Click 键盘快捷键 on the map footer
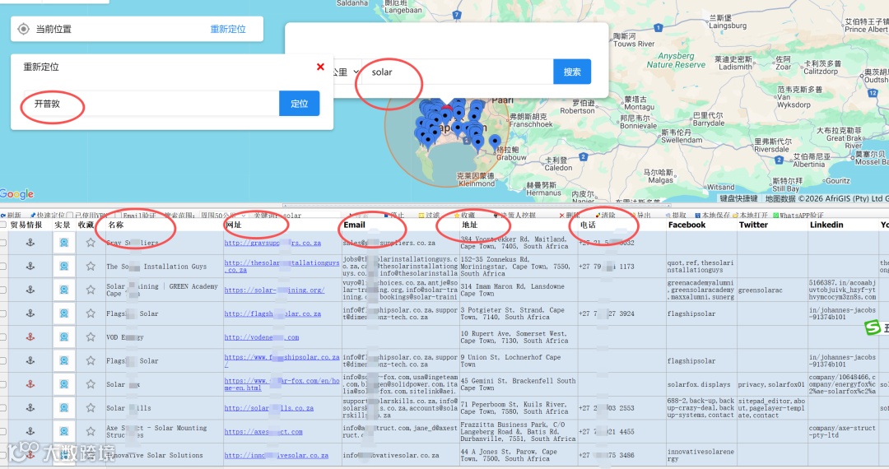This screenshot has height=469, width=889. click(x=738, y=198)
